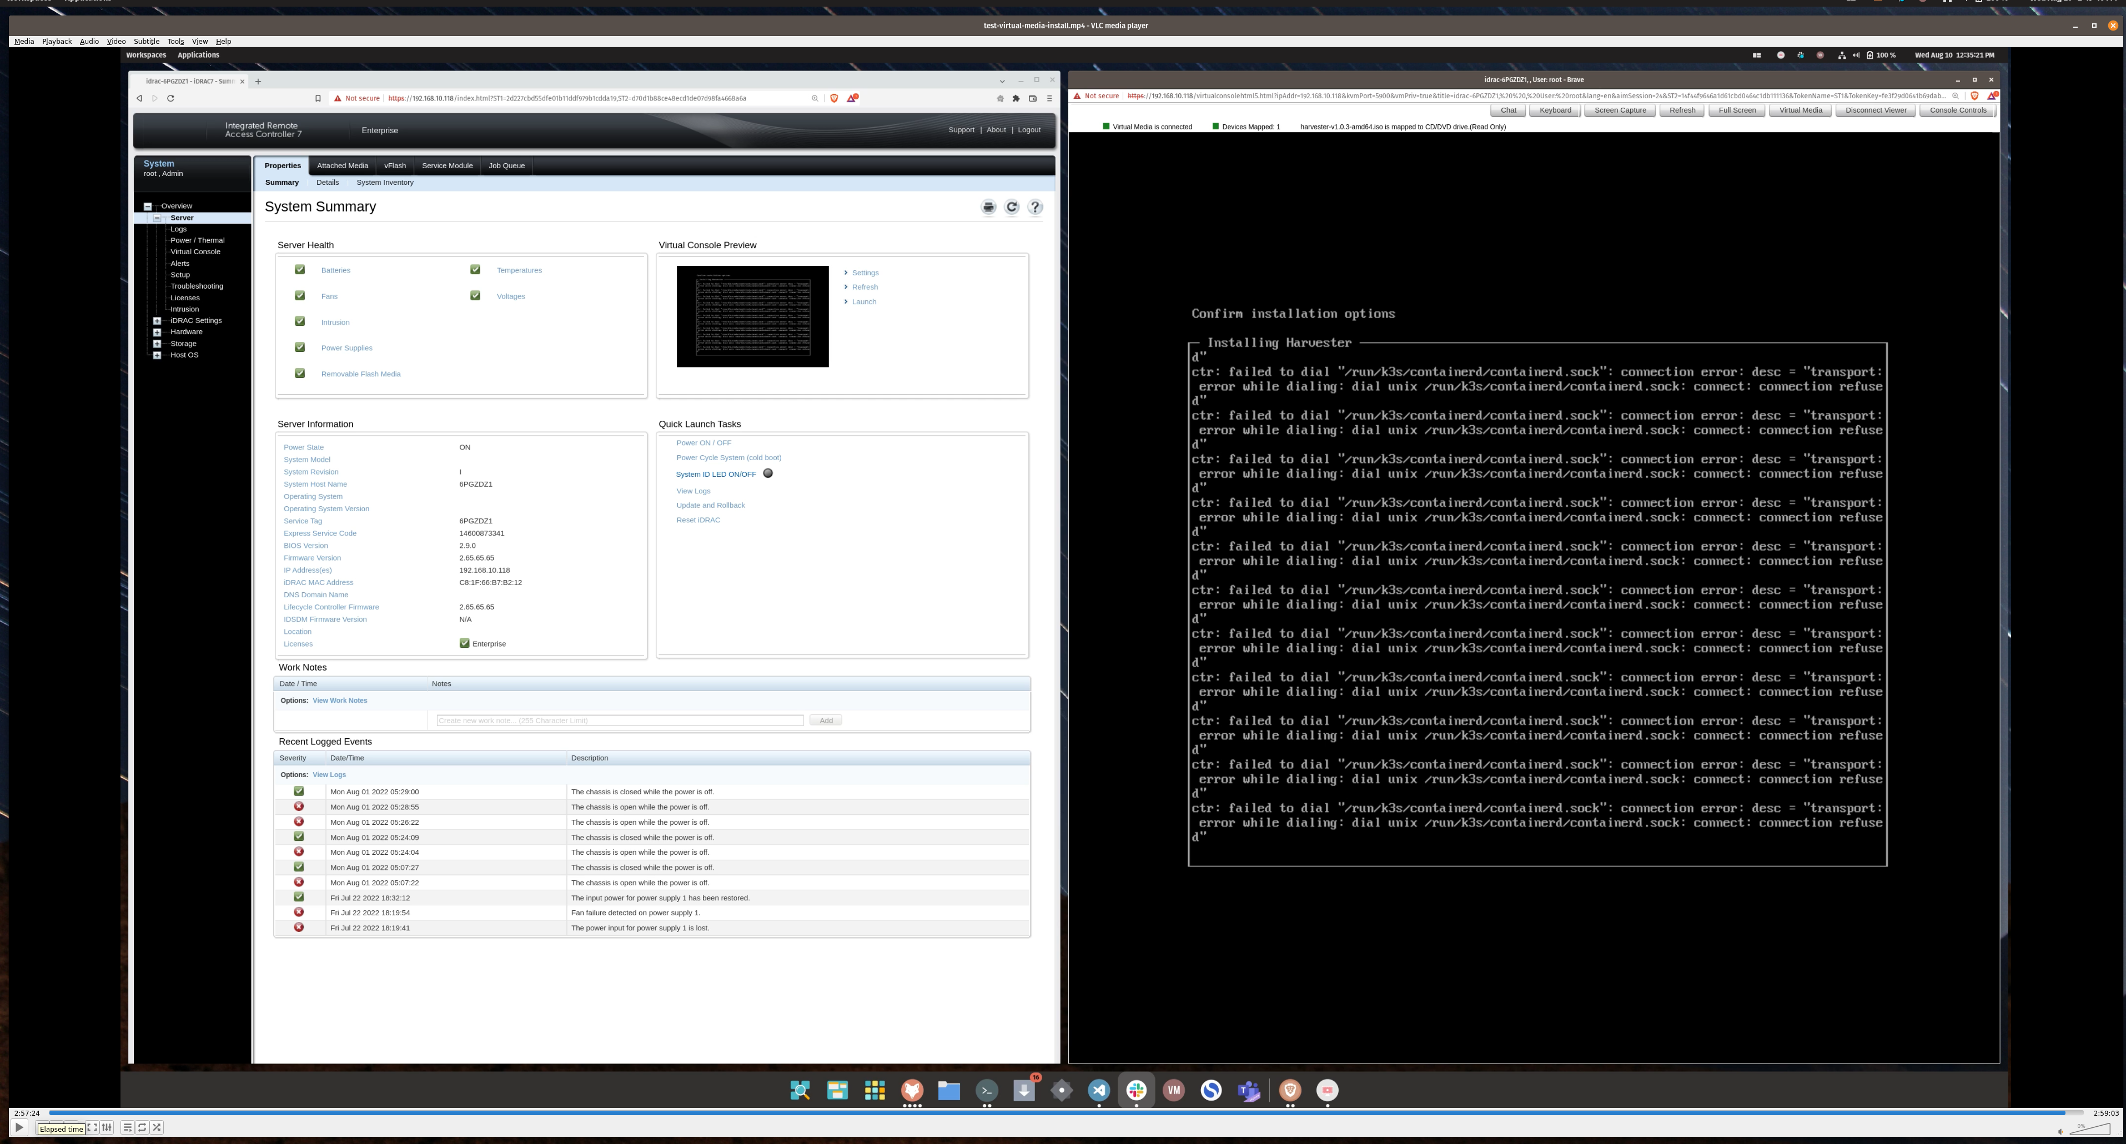Toggle VLC random shuffle icon
Screen dimensions: 2126x1144
157,1127
